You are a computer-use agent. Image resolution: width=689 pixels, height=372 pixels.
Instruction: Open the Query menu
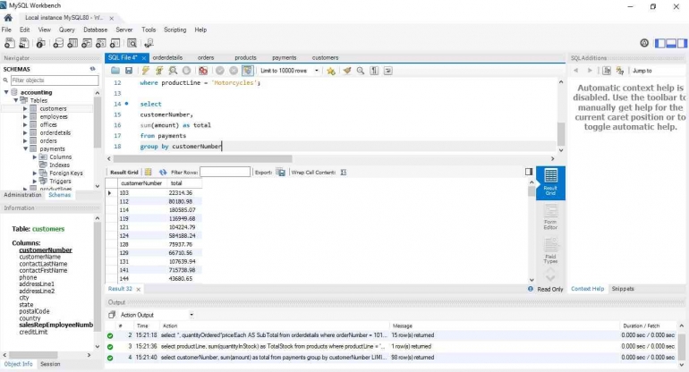point(67,30)
